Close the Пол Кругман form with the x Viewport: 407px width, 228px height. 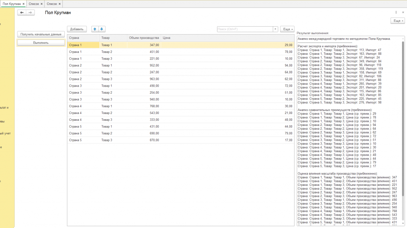click(x=403, y=12)
